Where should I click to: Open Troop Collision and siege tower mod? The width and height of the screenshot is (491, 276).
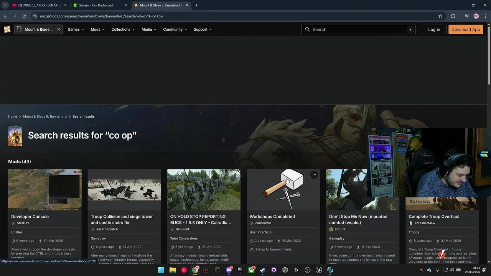pyautogui.click(x=122, y=220)
